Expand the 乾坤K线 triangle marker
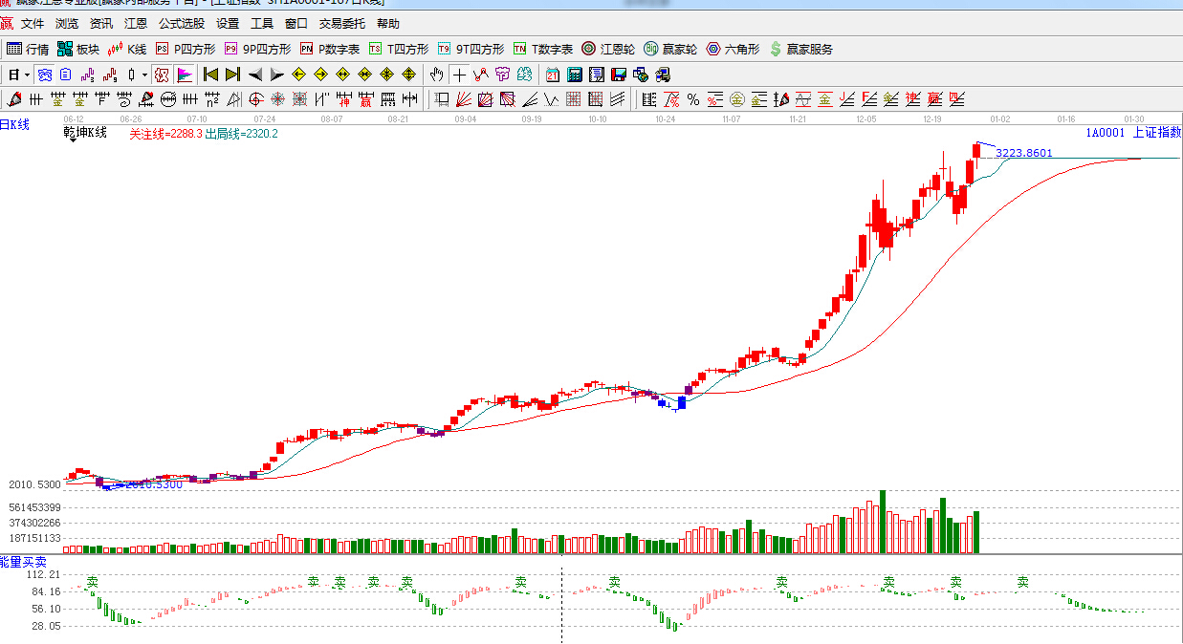Viewport: 1183px width, 644px height. tap(73, 141)
